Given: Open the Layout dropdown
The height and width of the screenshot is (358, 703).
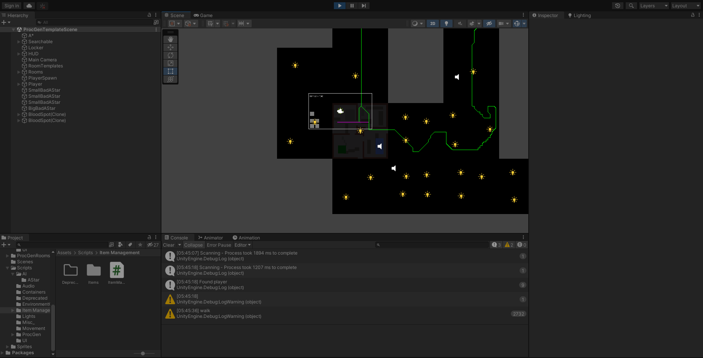Looking at the screenshot, I should click(x=686, y=6).
